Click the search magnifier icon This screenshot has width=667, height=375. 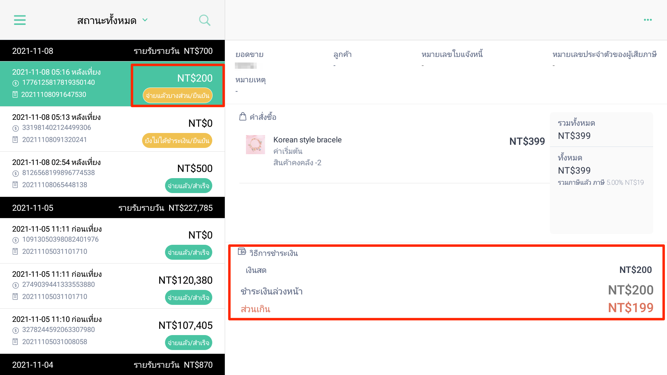click(205, 20)
